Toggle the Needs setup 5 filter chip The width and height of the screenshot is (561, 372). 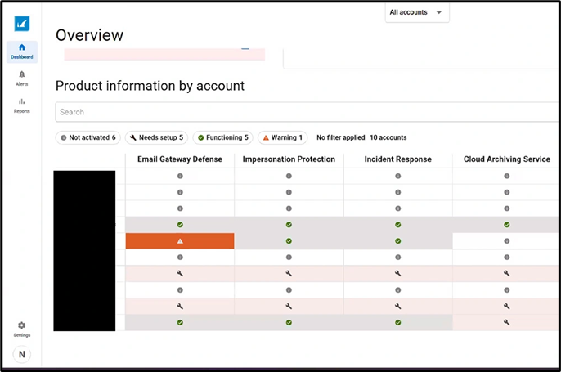[x=156, y=137]
